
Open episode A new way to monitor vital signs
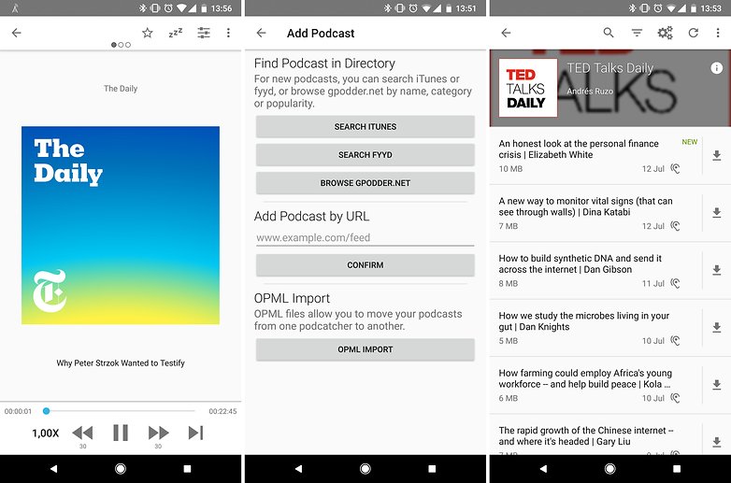pyautogui.click(x=595, y=213)
